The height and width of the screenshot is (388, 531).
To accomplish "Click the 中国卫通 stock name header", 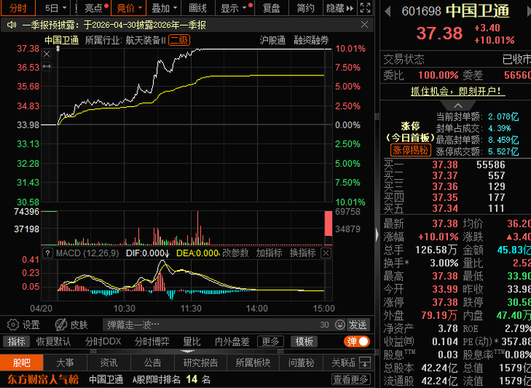I will tap(477, 11).
